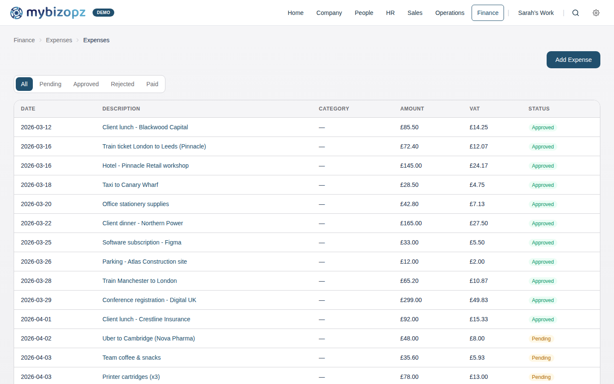This screenshot has width=614, height=384.
Task: Switch to the Pending filter tab
Action: [50, 84]
